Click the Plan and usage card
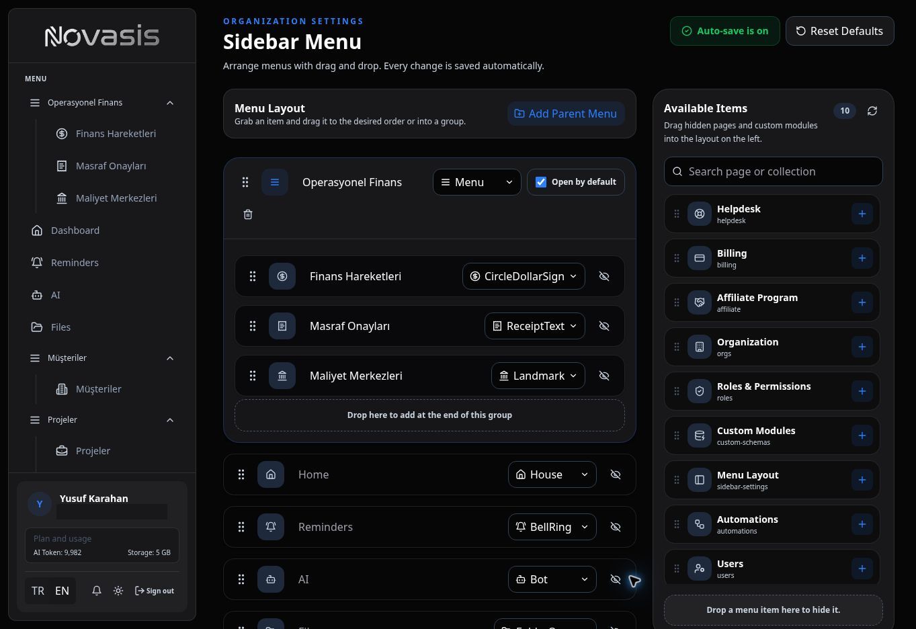This screenshot has height=629, width=916. 102,545
